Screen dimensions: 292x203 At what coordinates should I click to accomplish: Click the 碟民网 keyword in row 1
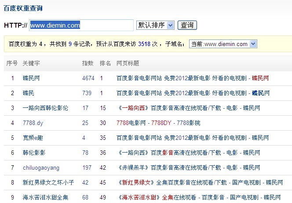coord(31,78)
